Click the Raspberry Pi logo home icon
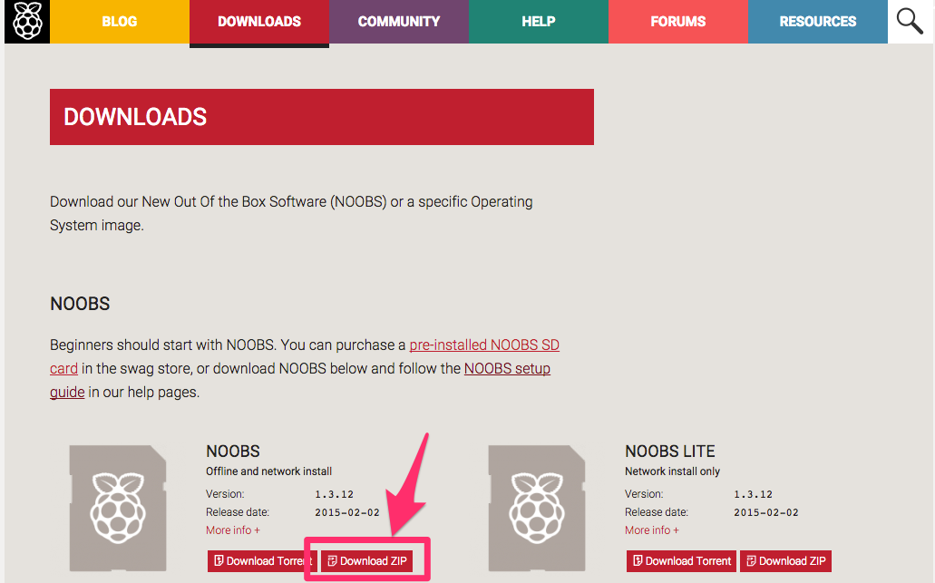Image resolution: width=935 pixels, height=583 pixels. (x=27, y=22)
